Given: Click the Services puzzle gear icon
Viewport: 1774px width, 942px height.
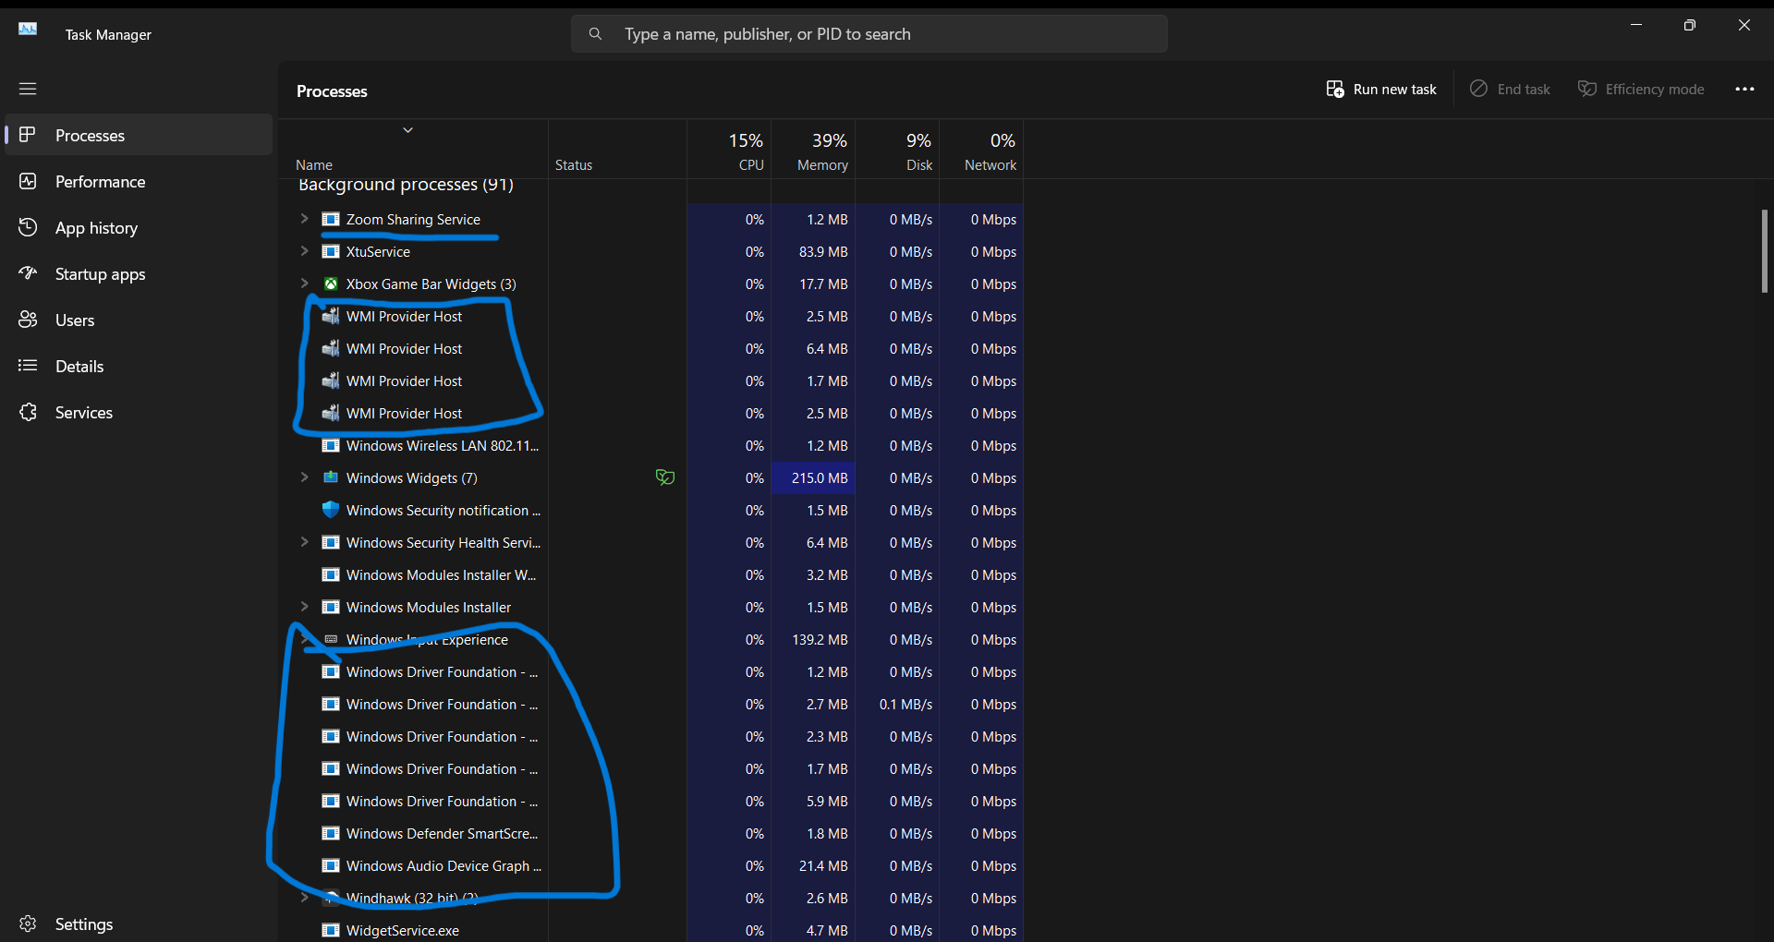Looking at the screenshot, I should [28, 412].
